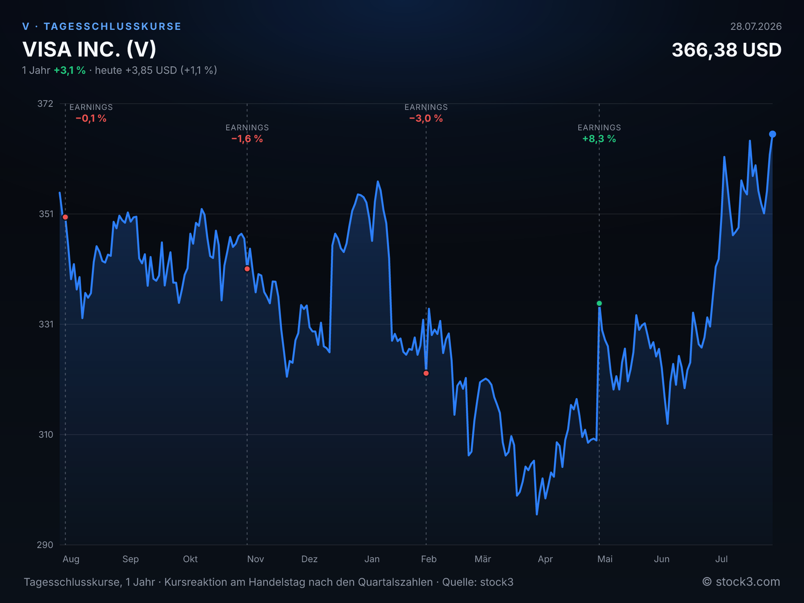Click the 310 y-axis label
Image resolution: width=804 pixels, height=603 pixels.
tap(46, 435)
